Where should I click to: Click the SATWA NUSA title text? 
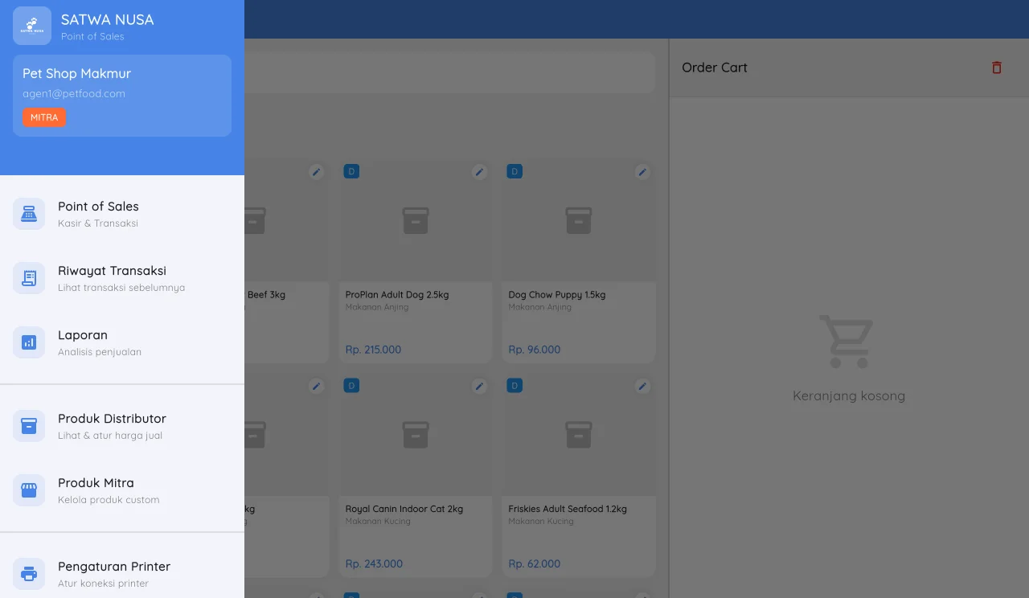(108, 19)
